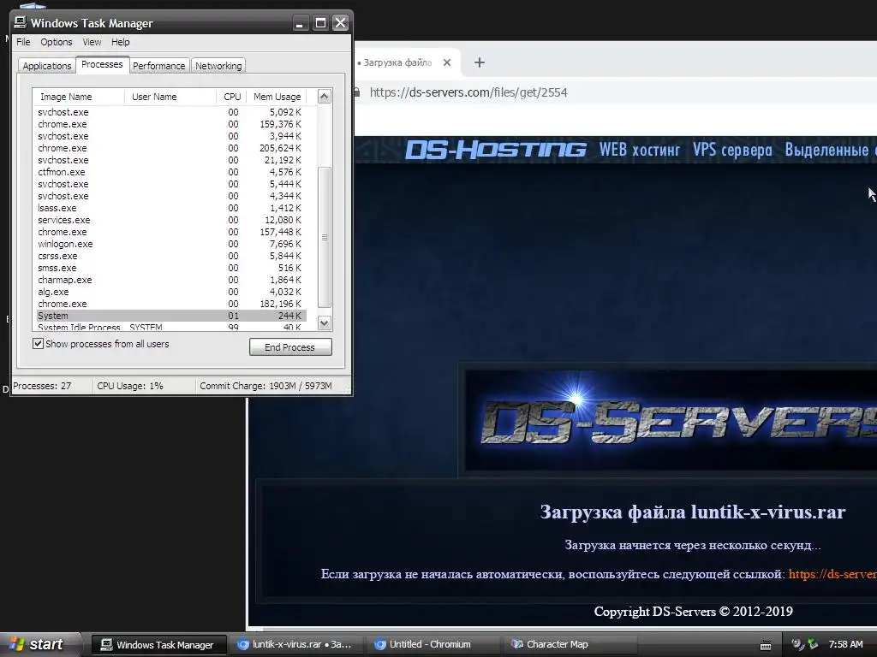877x657 pixels.
Task: Click the End Process button
Action: click(x=290, y=347)
